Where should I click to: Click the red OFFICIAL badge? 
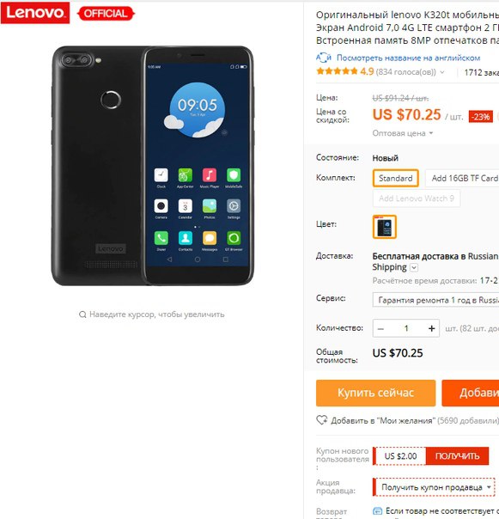click(x=106, y=14)
